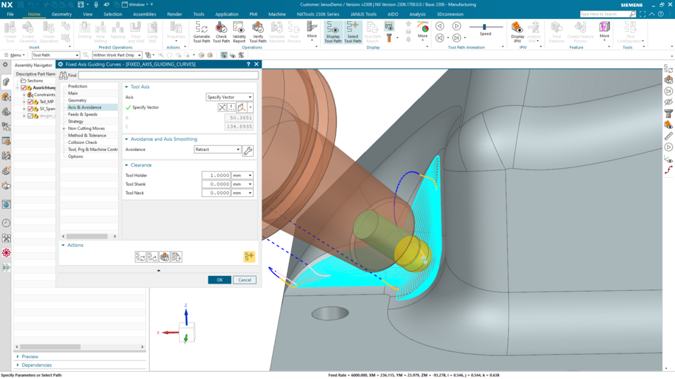
Task: Run Verify Tool Path
Action: tap(257, 32)
